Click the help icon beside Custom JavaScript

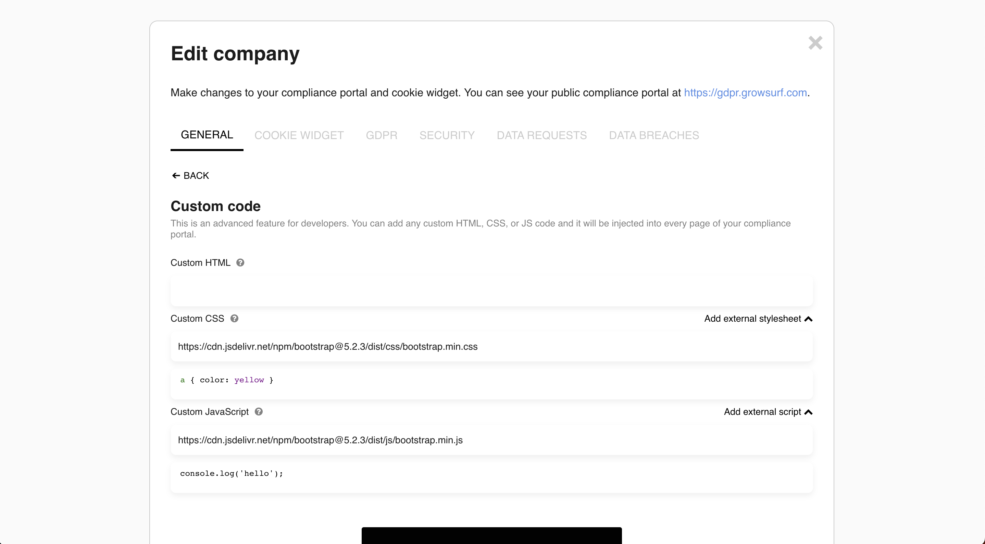(x=259, y=412)
